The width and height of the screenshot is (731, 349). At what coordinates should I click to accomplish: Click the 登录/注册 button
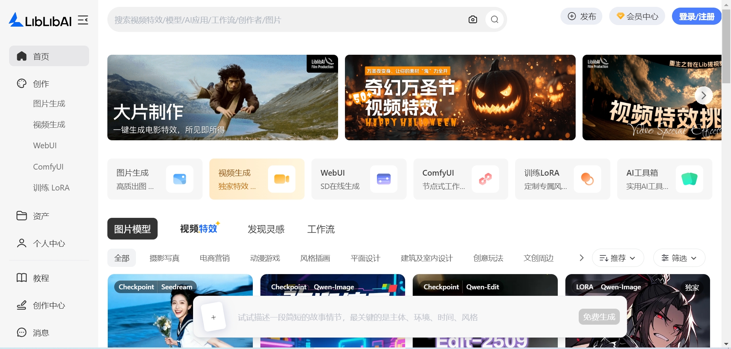[x=696, y=16]
